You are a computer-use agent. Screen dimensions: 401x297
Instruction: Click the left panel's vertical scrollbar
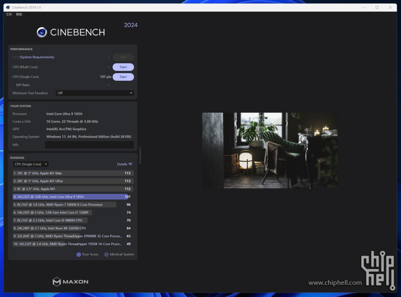[140, 155]
